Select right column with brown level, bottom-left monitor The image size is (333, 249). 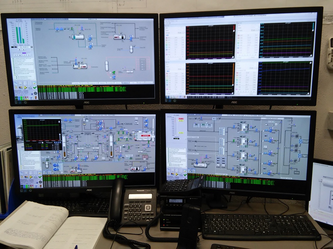(111, 146)
